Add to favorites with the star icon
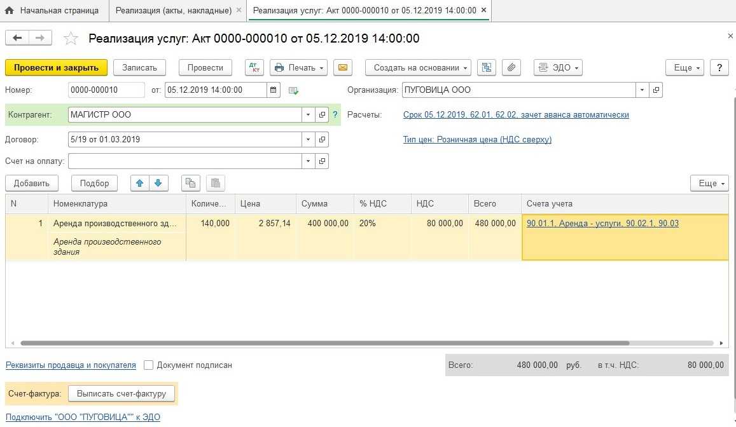 point(71,39)
